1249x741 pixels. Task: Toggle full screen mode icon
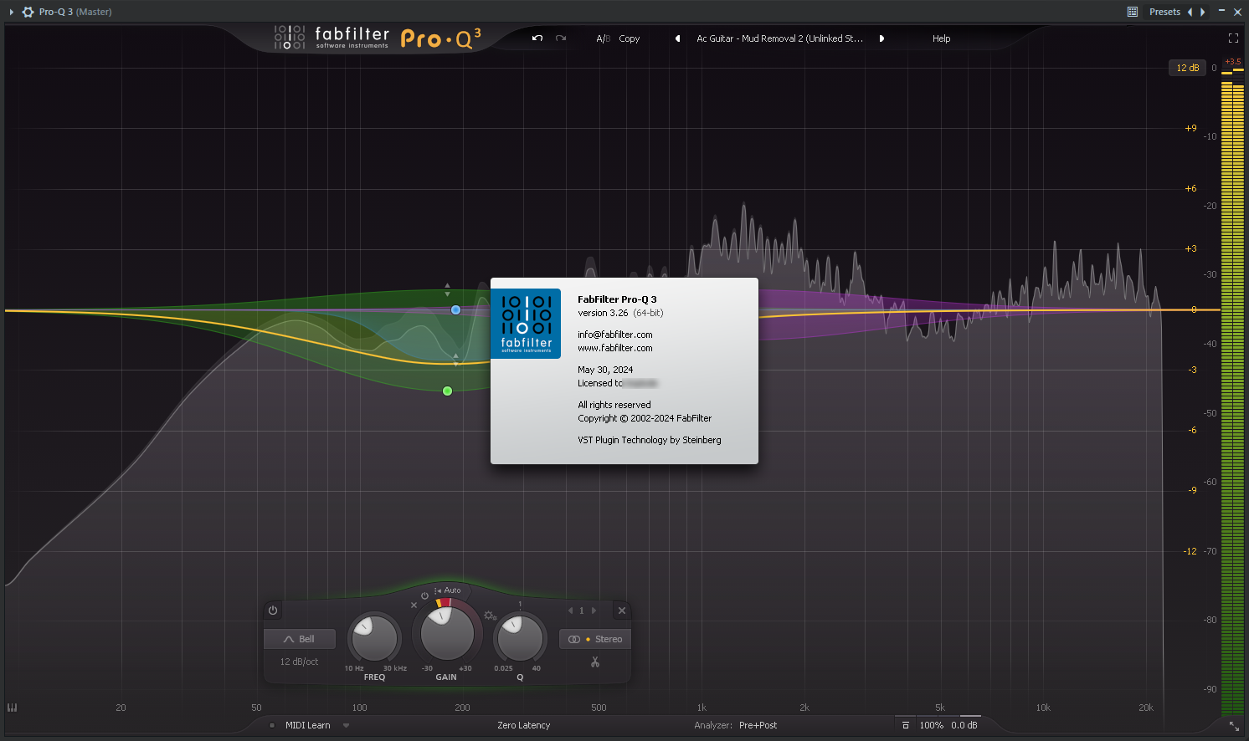coord(1232,38)
